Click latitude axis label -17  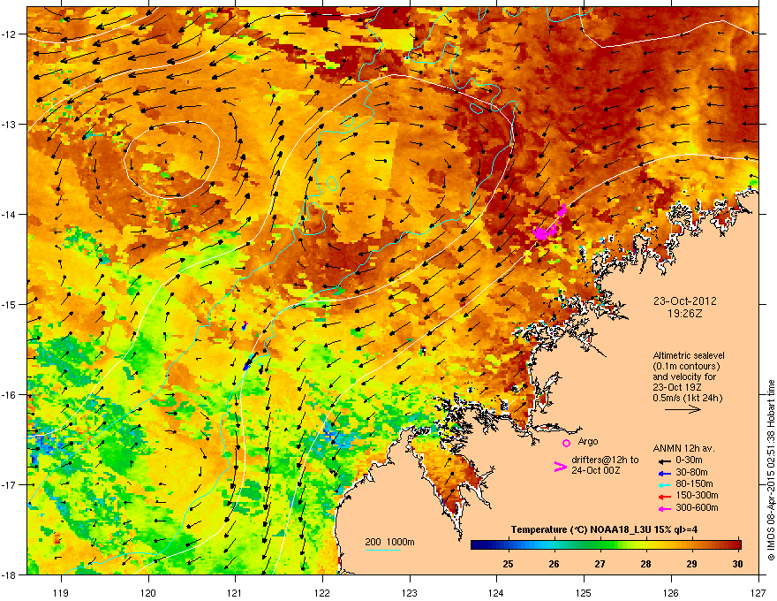click(x=10, y=484)
